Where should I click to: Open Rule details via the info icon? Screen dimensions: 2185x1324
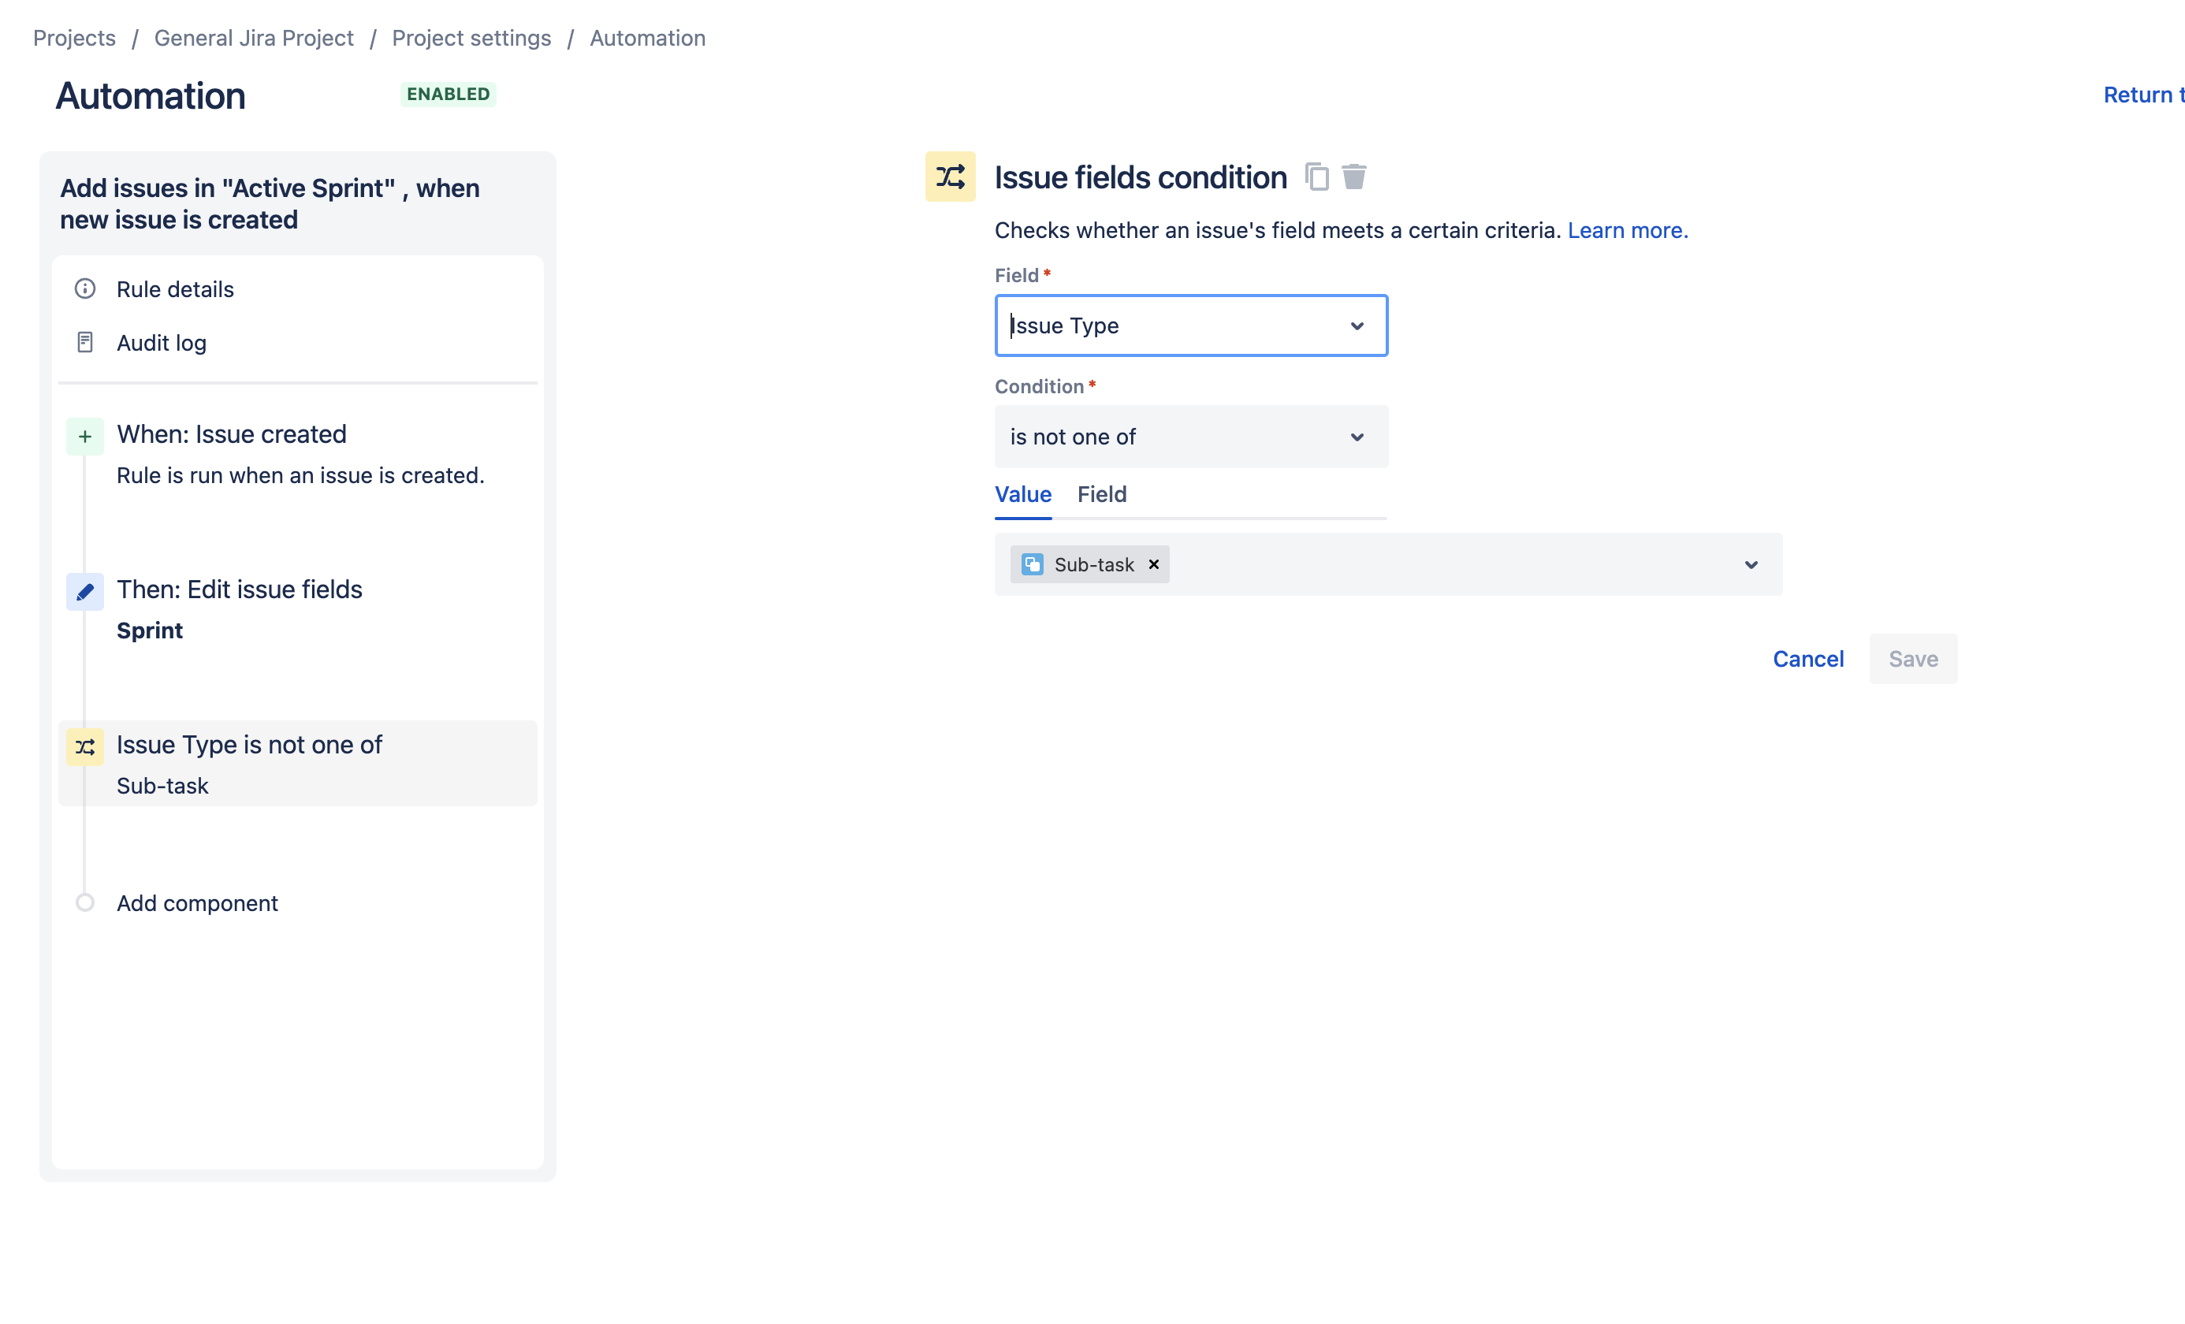[x=85, y=288]
